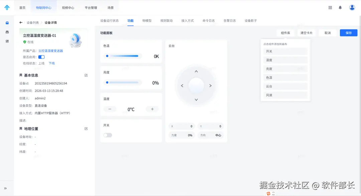
Task: Click the edit icon next to 地理位置
Action: (86, 128)
